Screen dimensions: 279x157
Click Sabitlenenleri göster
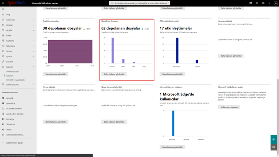click(15, 143)
